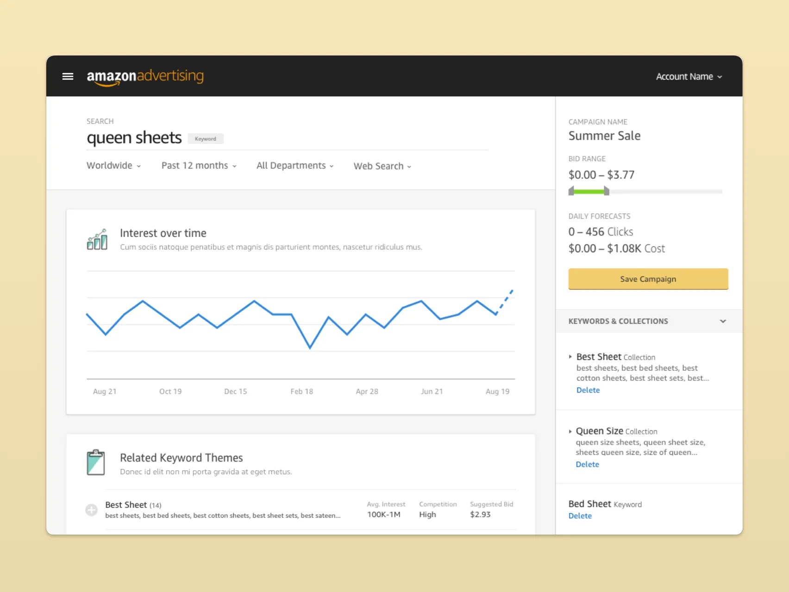Viewport: 789px width, 592px height.
Task: Click the $0.00 – $1.08K Cost forecast
Action: pos(617,249)
